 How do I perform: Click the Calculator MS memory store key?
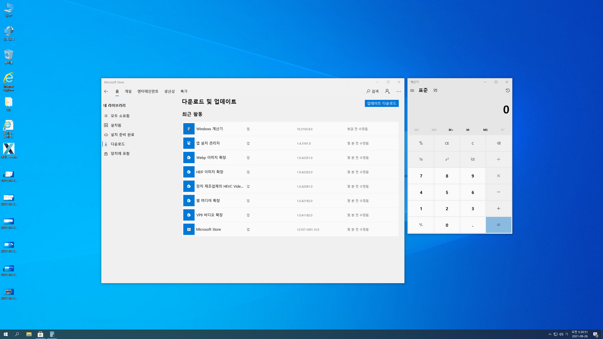point(485,130)
